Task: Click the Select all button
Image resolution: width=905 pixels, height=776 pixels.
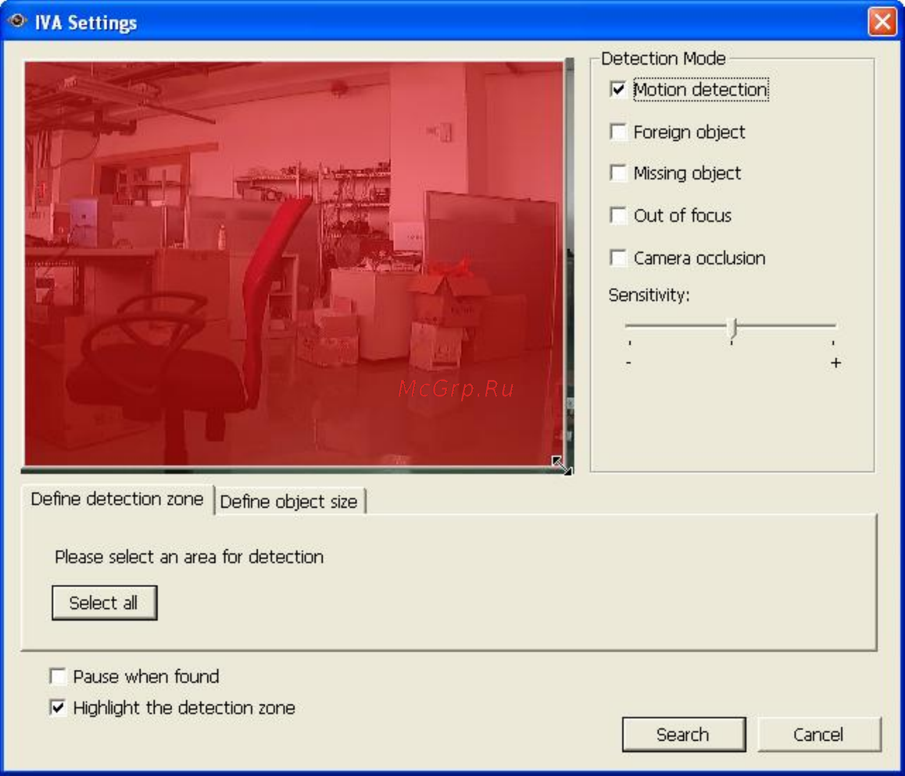Action: (x=104, y=603)
